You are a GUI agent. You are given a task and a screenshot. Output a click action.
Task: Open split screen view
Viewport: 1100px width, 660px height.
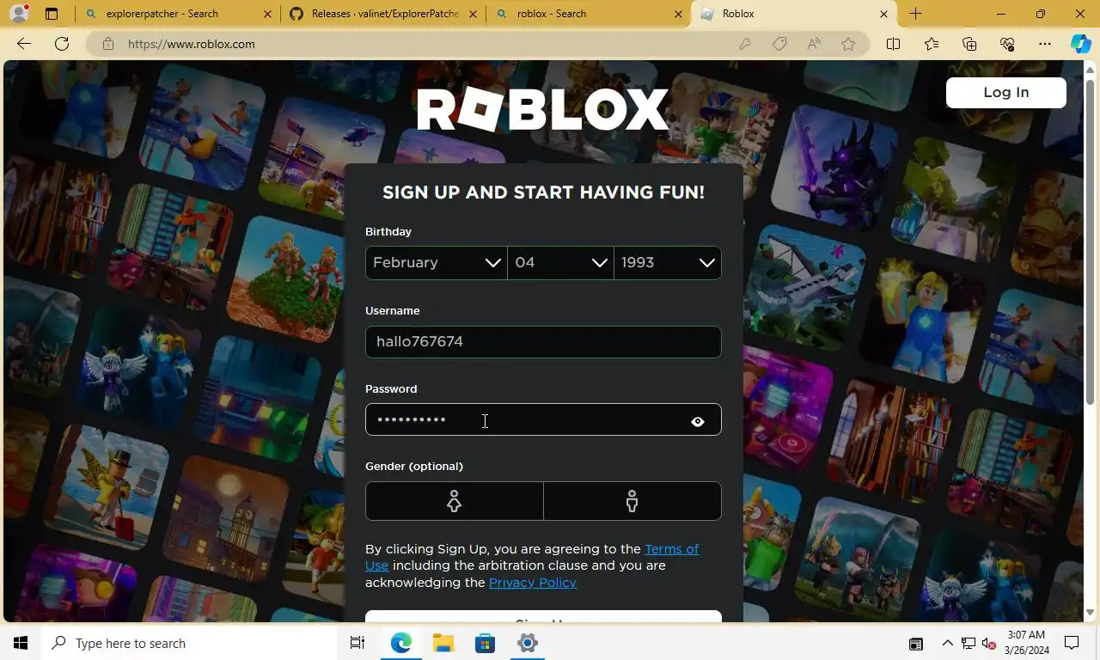tap(893, 44)
